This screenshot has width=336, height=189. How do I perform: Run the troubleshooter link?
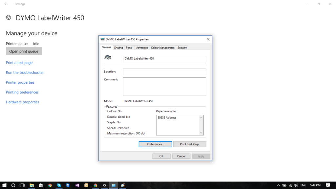coord(25,73)
